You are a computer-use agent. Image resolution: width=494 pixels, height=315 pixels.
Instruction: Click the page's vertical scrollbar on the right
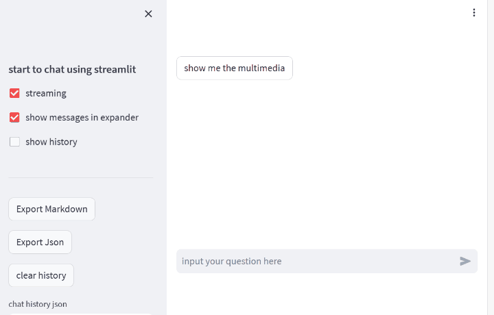(x=491, y=157)
